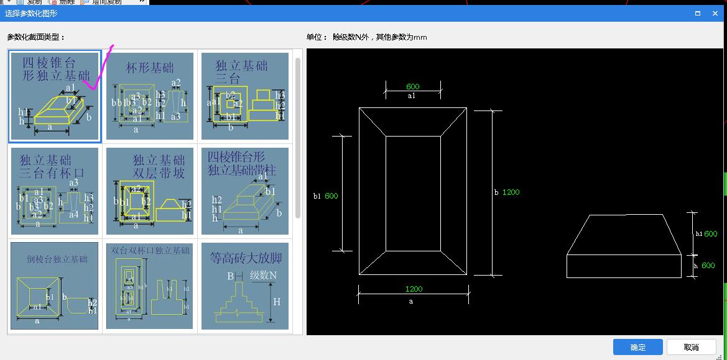Click the 确定 button
The width and height of the screenshot is (727, 360).
638,347
